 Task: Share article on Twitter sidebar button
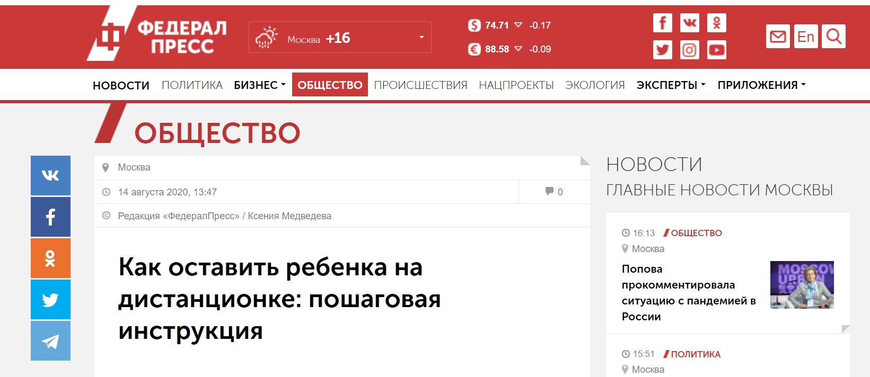pyautogui.click(x=50, y=300)
